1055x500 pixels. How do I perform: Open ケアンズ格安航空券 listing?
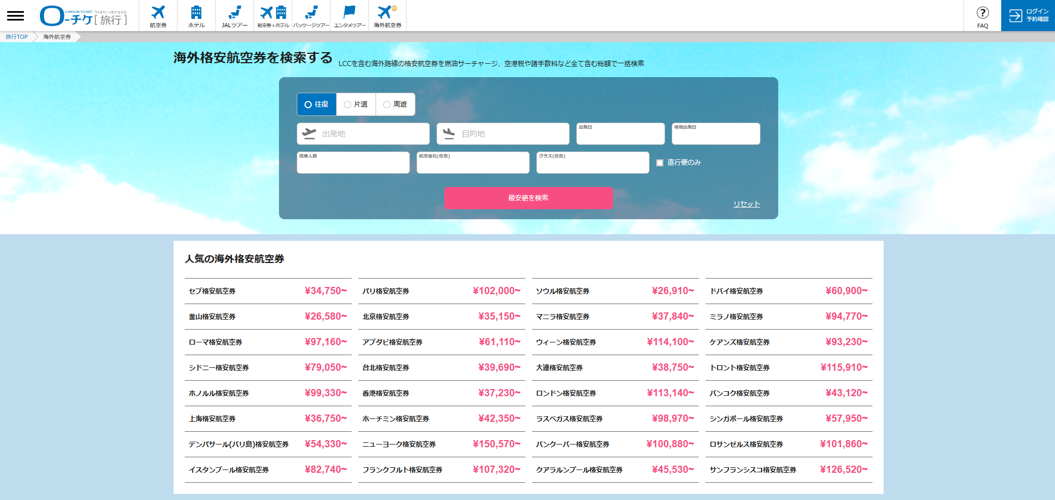[789, 342]
